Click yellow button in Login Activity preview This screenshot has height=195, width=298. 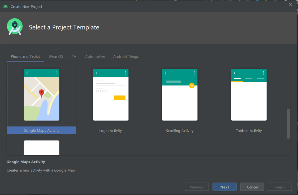(x=119, y=98)
